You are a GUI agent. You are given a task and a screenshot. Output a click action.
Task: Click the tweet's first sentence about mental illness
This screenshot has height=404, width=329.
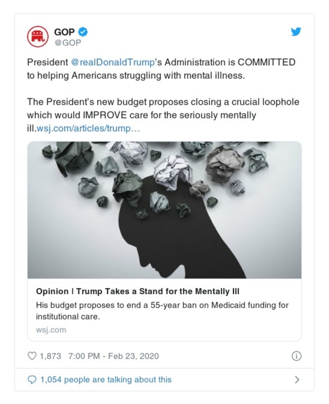tap(161, 69)
